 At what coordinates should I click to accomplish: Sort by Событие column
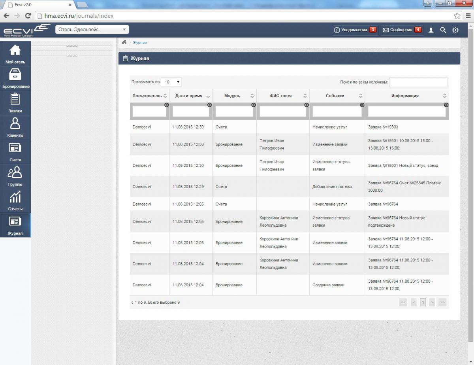coord(337,96)
